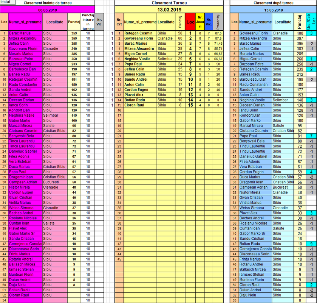Viewport: 317px width, 303px height.
Task: Select Popa Paul in the blue after-tournament table
Action: (255, 136)
